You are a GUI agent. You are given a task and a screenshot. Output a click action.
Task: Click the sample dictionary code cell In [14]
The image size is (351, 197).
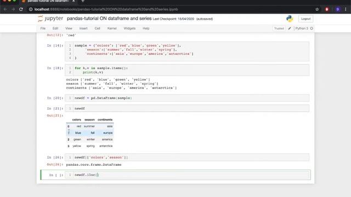187,51
